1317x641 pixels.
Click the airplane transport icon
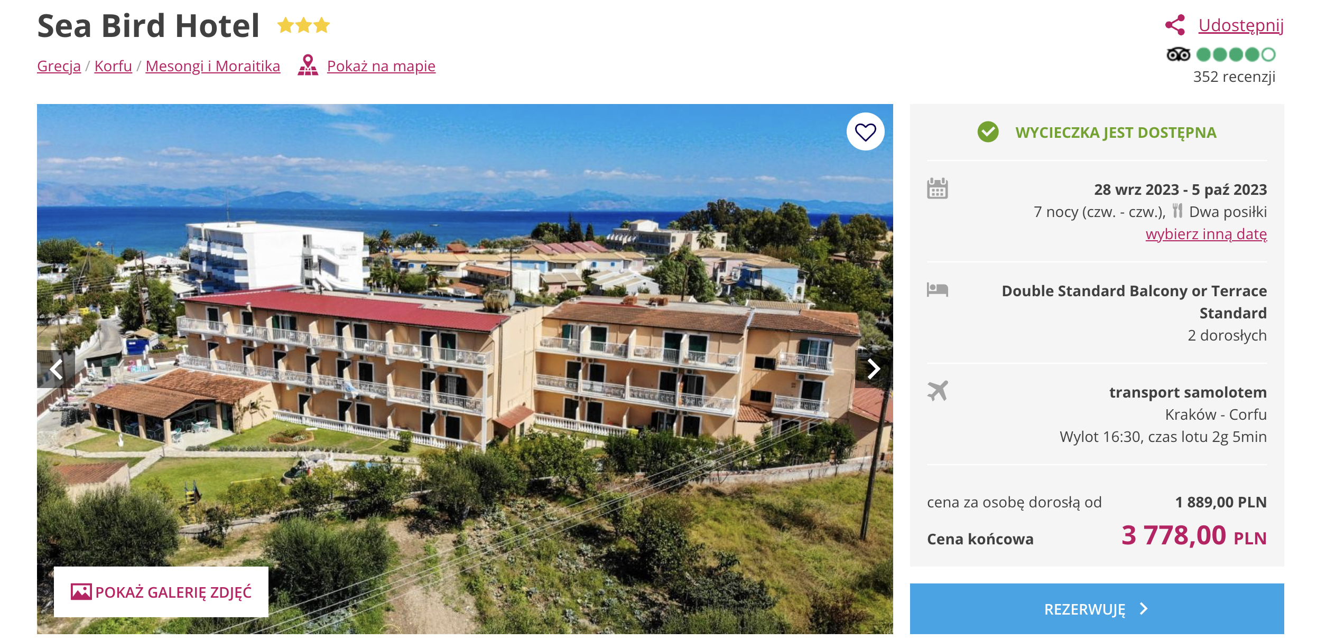(938, 391)
